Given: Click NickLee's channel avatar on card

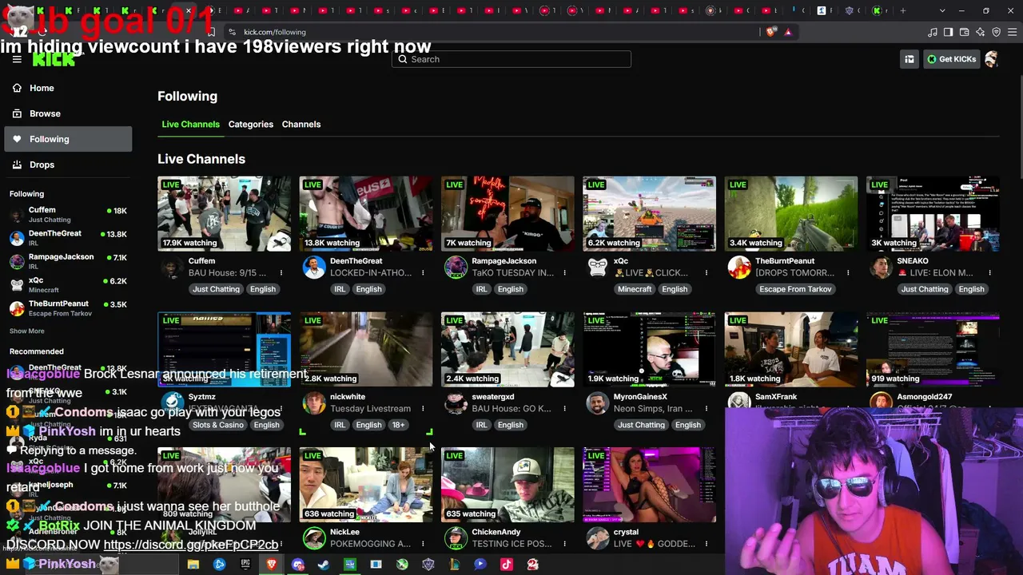Looking at the screenshot, I should coord(314,538).
